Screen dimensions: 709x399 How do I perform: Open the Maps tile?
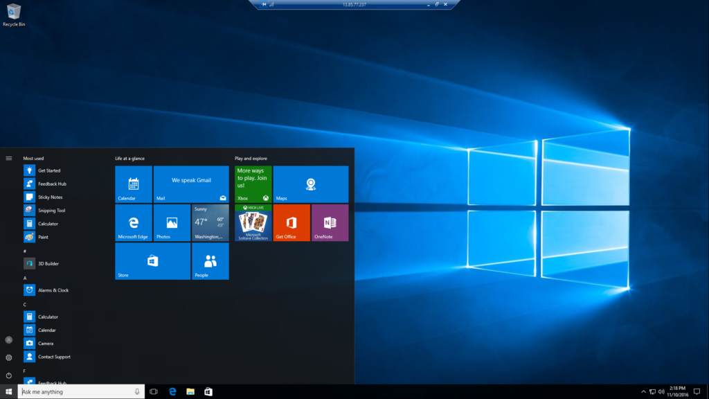click(x=310, y=184)
